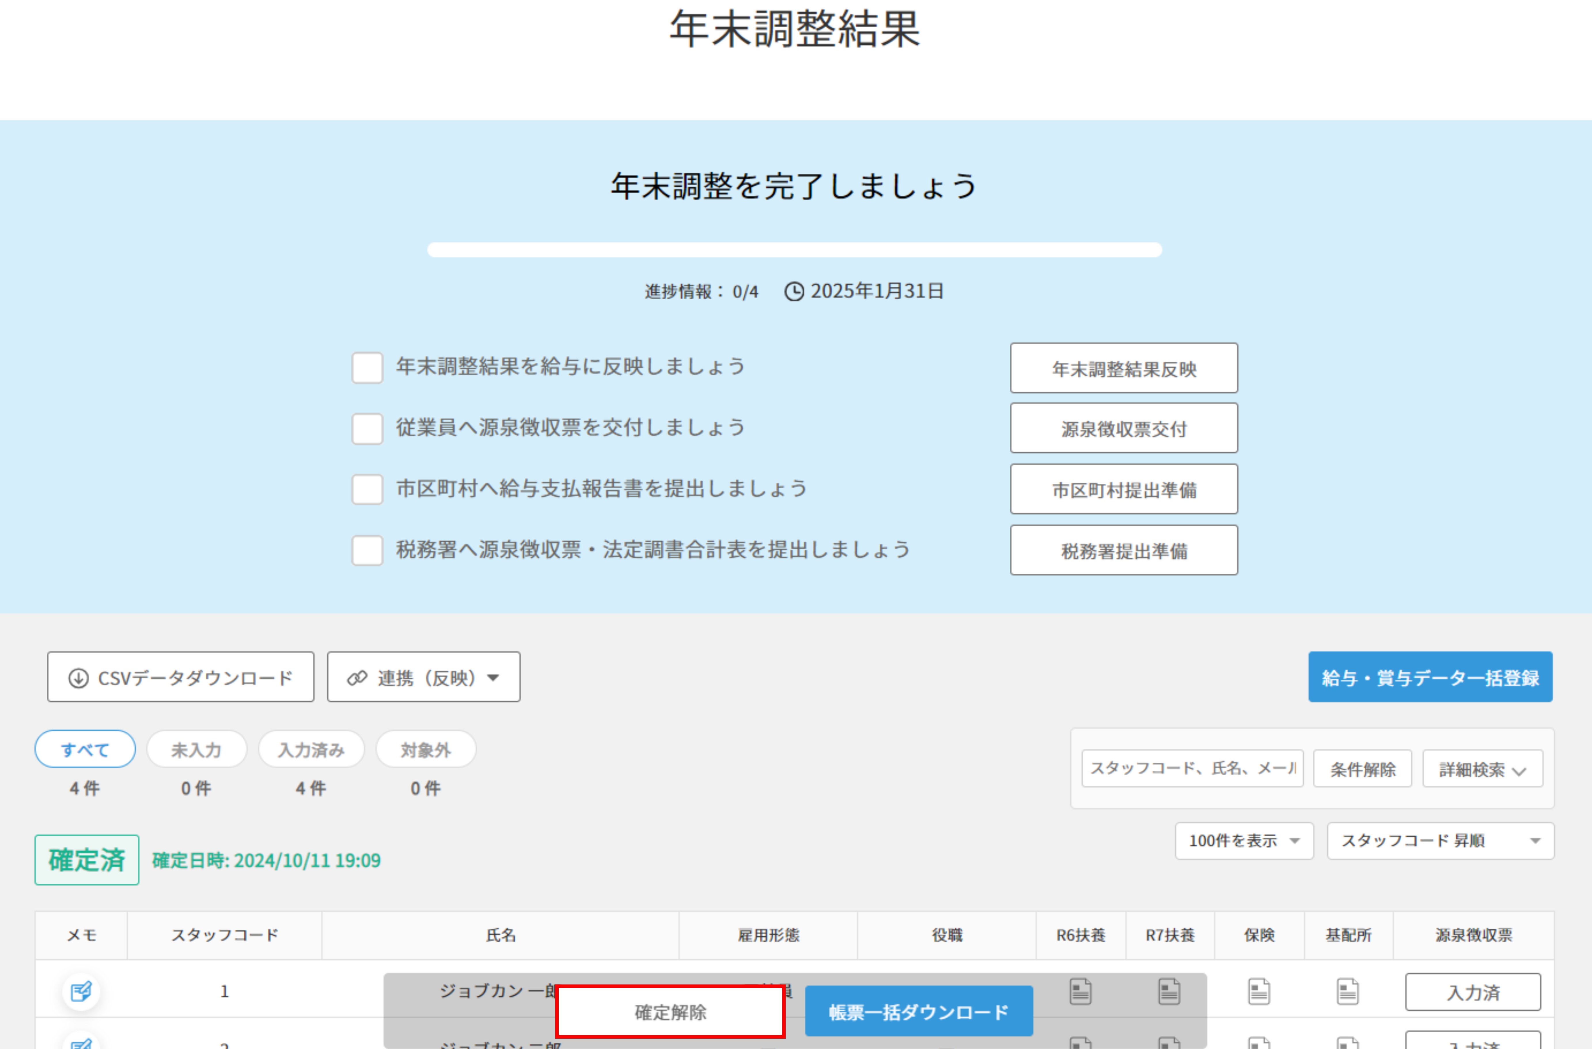Check 市区町村へ給与支払報告書を提出しましょう checkbox
The image size is (1592, 1049).
tap(367, 489)
